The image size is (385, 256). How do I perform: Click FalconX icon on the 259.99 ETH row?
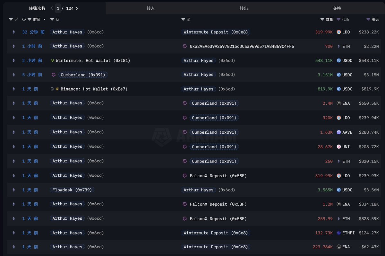tap(184, 218)
